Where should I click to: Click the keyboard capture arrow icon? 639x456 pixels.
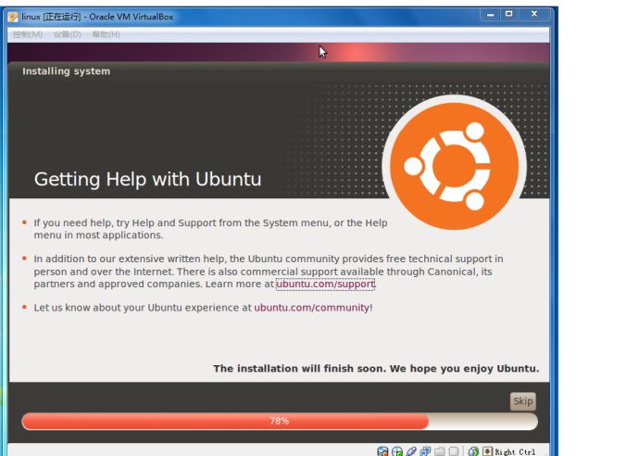click(x=487, y=451)
